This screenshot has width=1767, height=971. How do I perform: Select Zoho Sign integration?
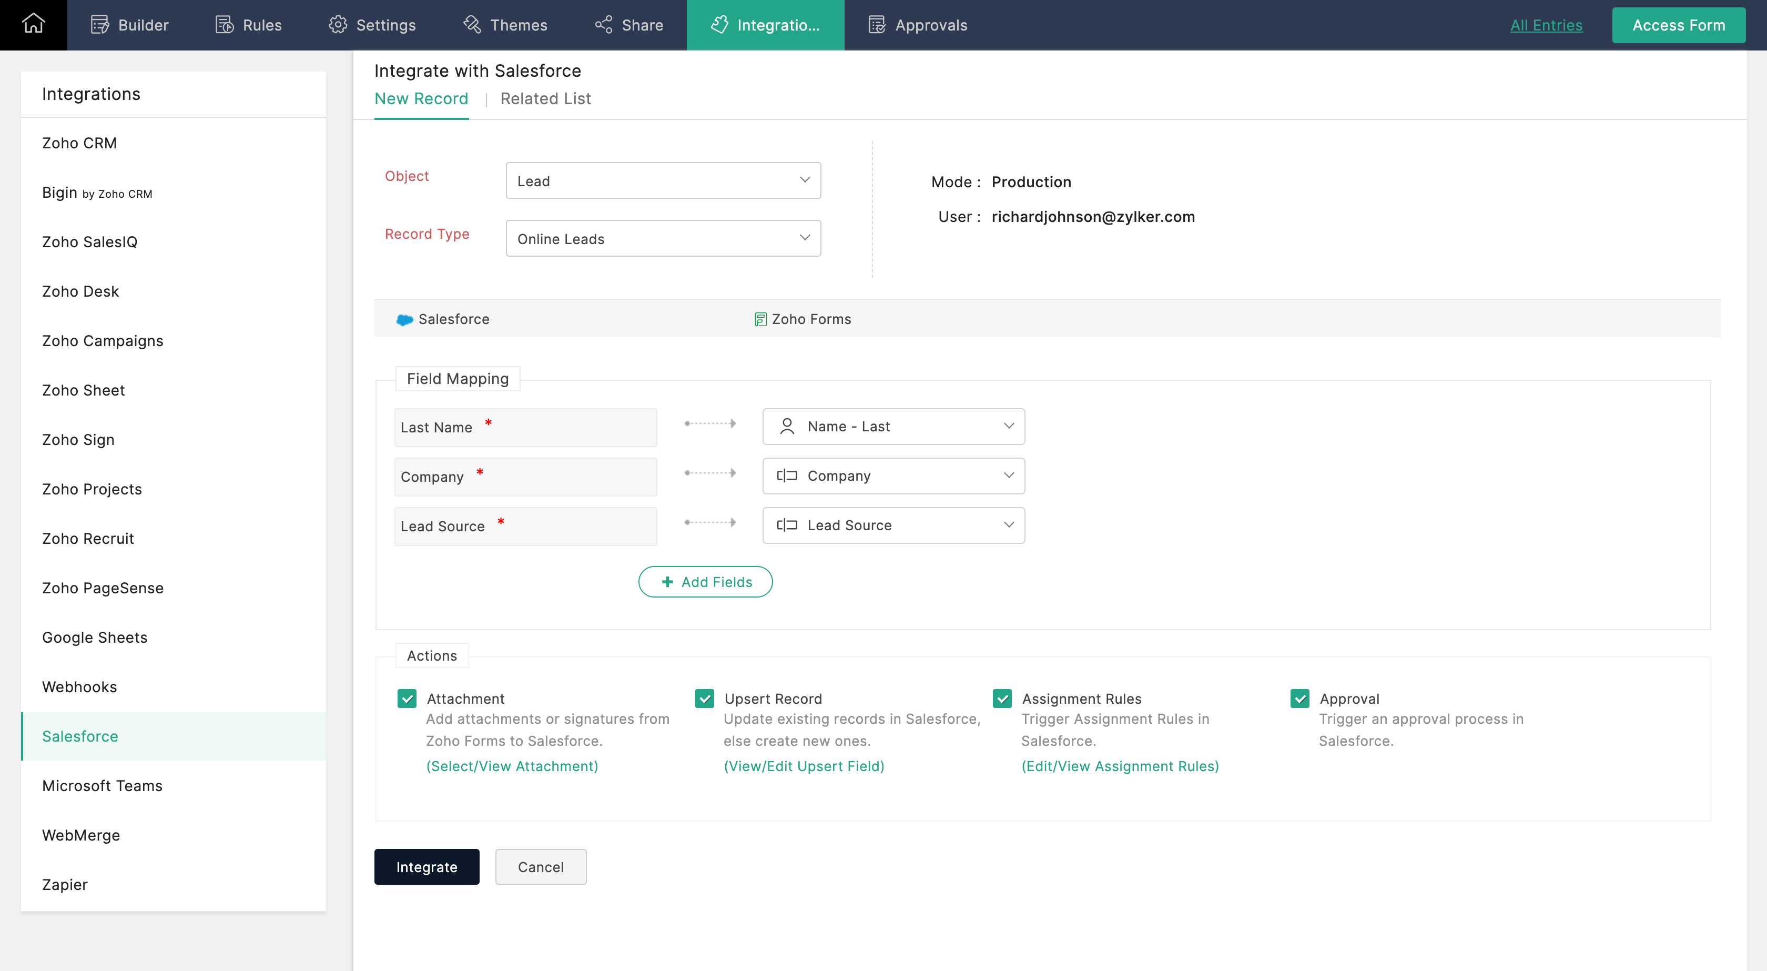coord(174,439)
